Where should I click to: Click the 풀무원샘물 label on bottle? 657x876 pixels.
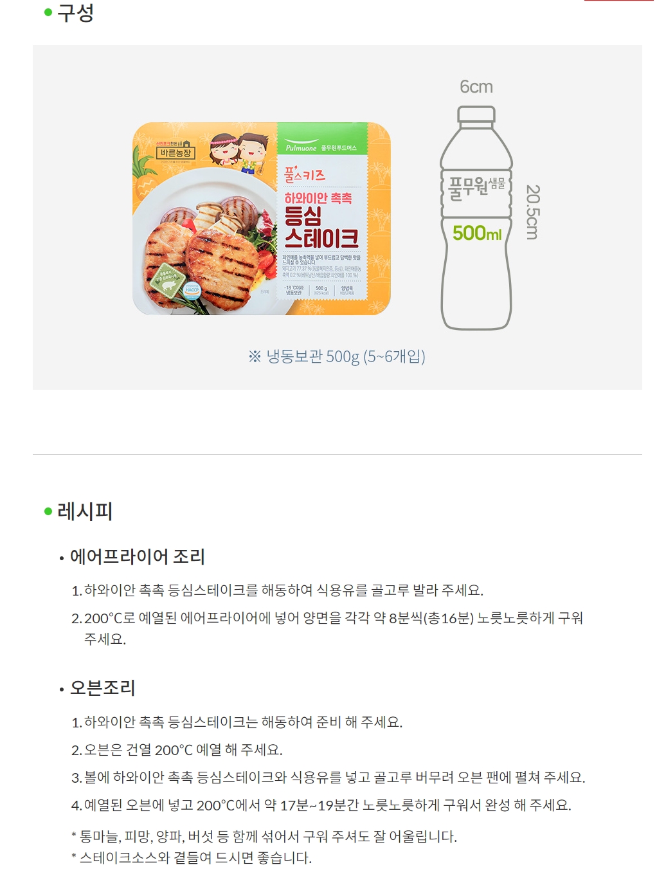pos(476,187)
